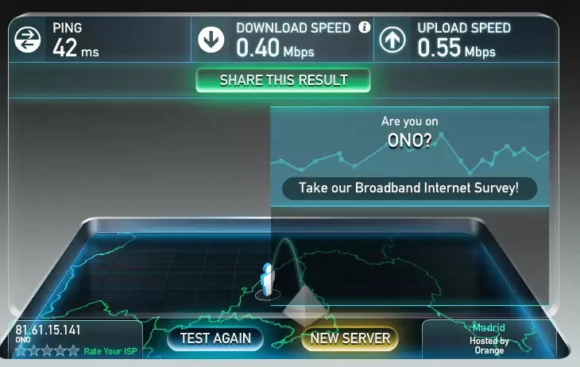The image size is (580, 367).
Task: Click the 42 ms ping result
Action: click(75, 48)
